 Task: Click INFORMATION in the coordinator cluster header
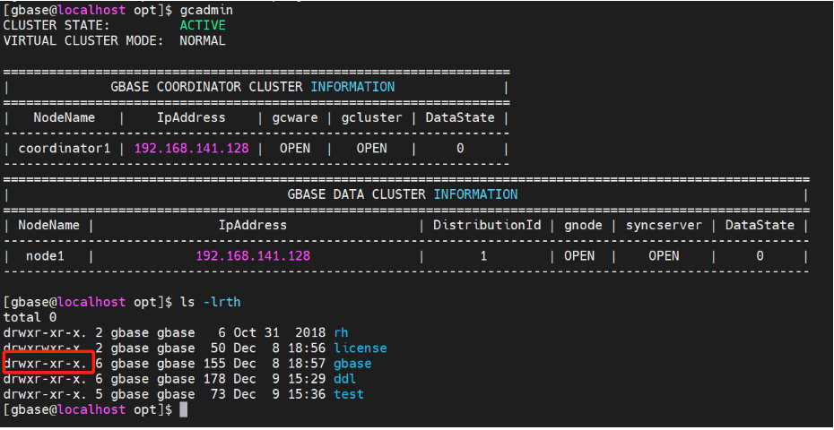[352, 87]
